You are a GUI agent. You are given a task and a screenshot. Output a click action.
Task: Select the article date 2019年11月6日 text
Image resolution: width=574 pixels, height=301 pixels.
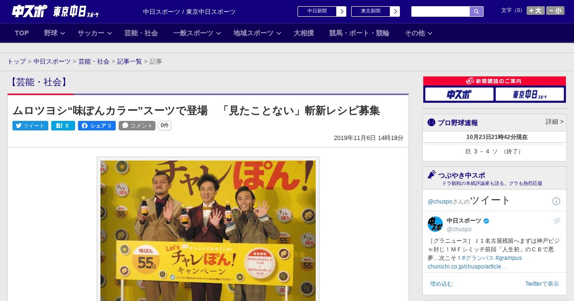369,138
